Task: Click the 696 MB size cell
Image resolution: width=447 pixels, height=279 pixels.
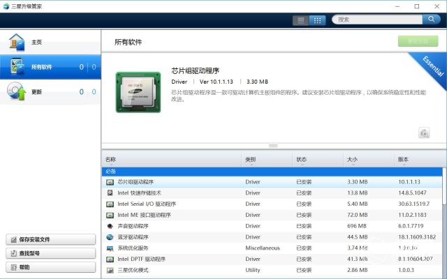Action: (357, 226)
